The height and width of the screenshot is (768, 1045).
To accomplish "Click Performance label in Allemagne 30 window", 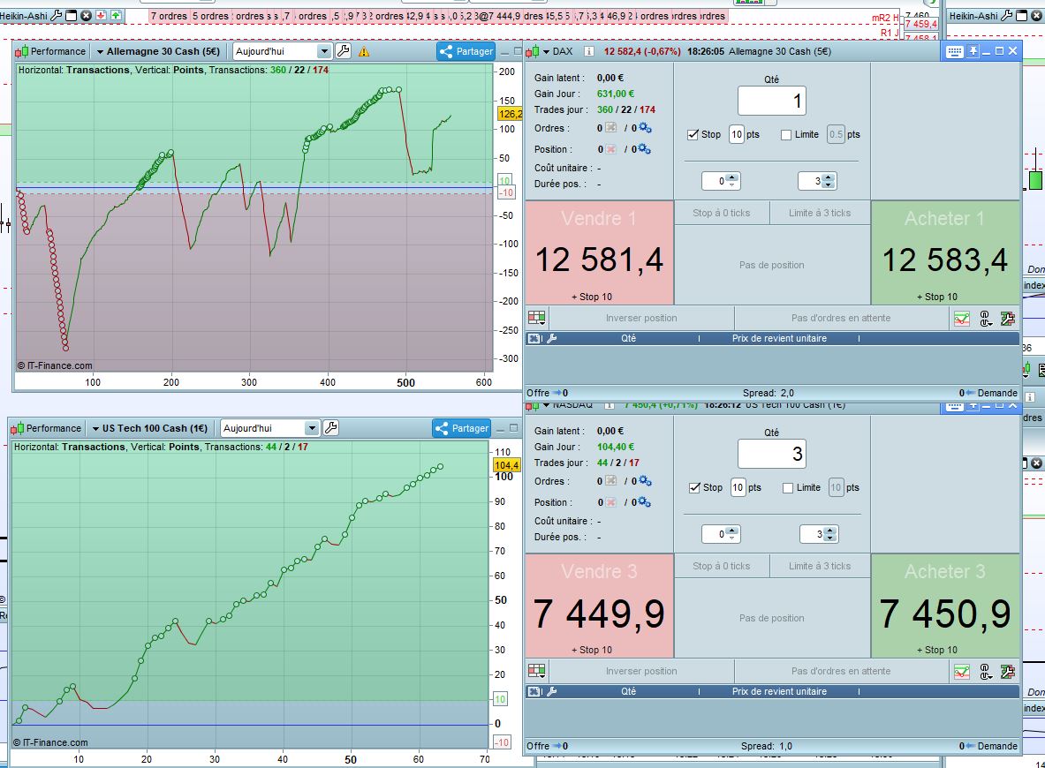I will click(x=58, y=51).
